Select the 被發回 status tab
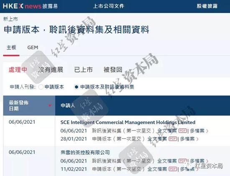230x176 pixels. (113, 70)
